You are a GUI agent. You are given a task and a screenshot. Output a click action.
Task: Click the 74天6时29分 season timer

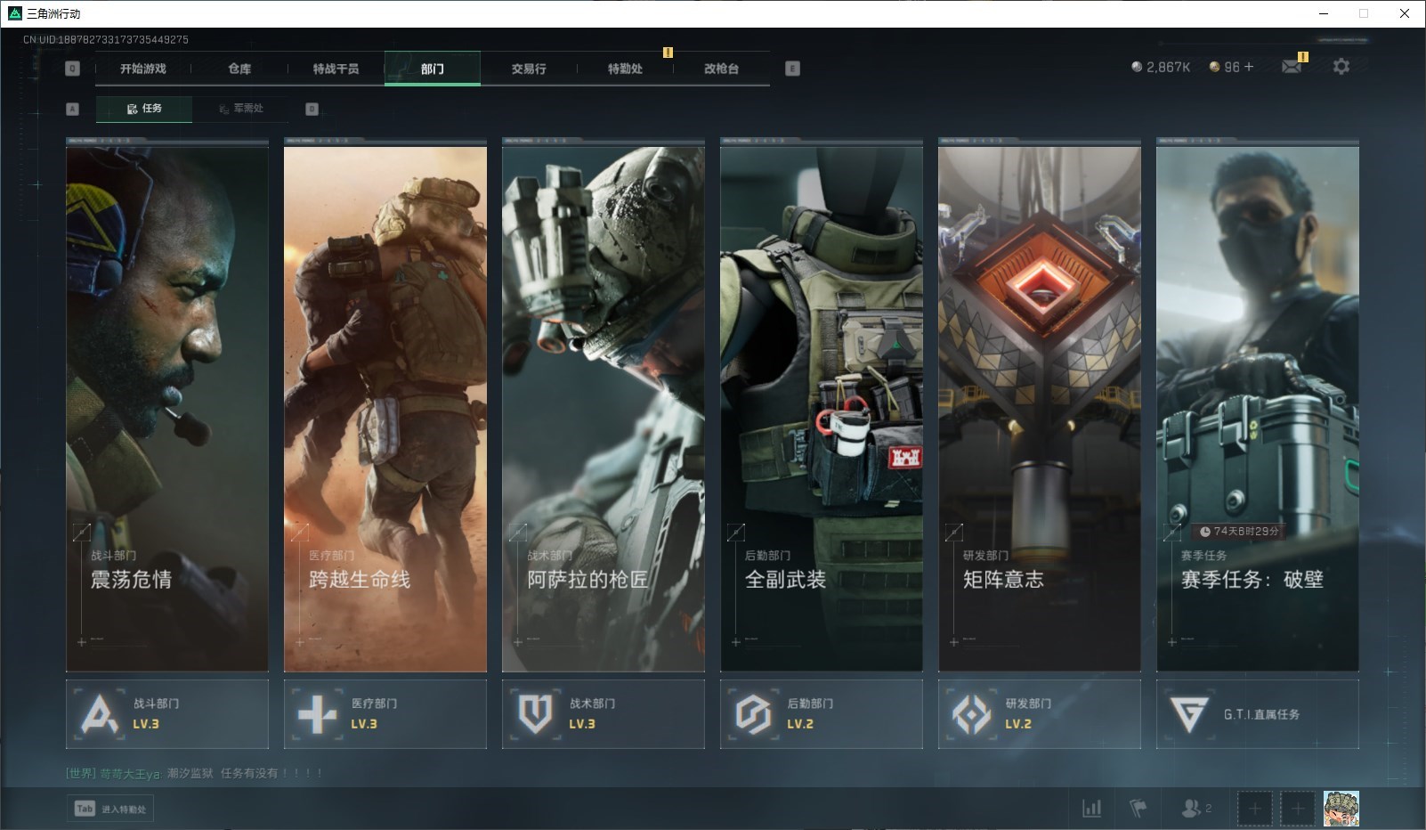point(1239,531)
